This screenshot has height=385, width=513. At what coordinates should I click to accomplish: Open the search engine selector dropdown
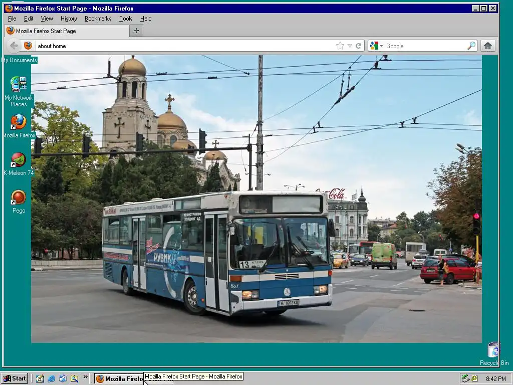click(376, 46)
